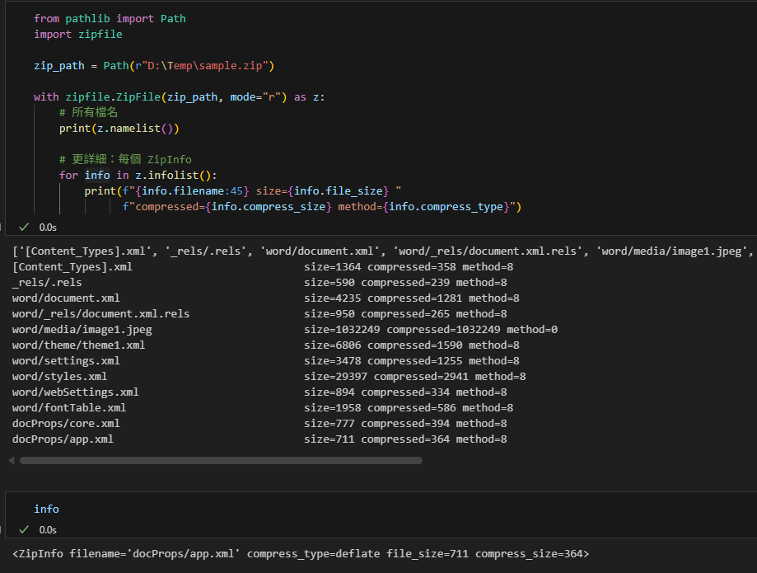Viewport: 757px width, 573px height.
Task: Click the green checkmark on the second cell
Action: [23, 530]
